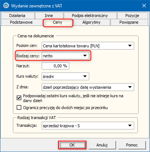Image resolution: width=150 pixels, height=152 pixels.
Task: Click the GT application icon in title bar
Action: (6, 6)
